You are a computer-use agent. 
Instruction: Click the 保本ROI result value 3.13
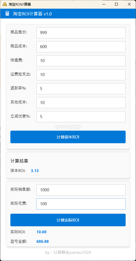(35, 171)
